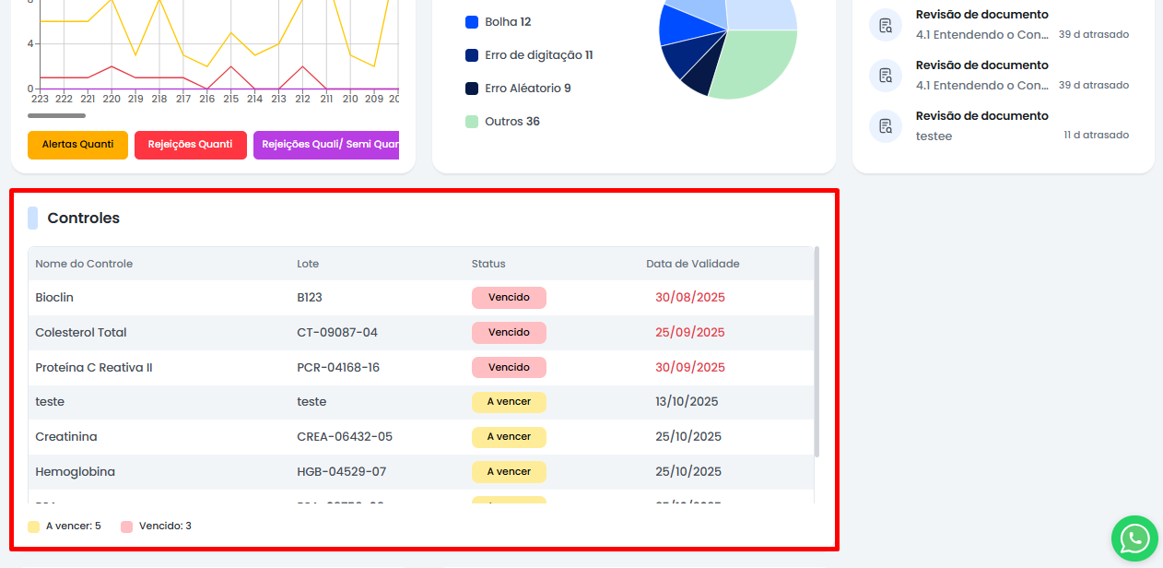Toggle the Rejeições Quanti chart series
The width and height of the screenshot is (1163, 568).
[x=190, y=145]
